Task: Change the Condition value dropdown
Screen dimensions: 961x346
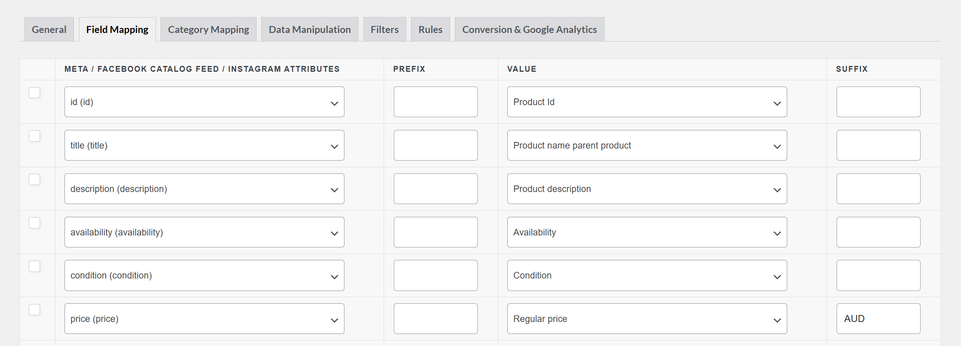Action: coord(647,275)
